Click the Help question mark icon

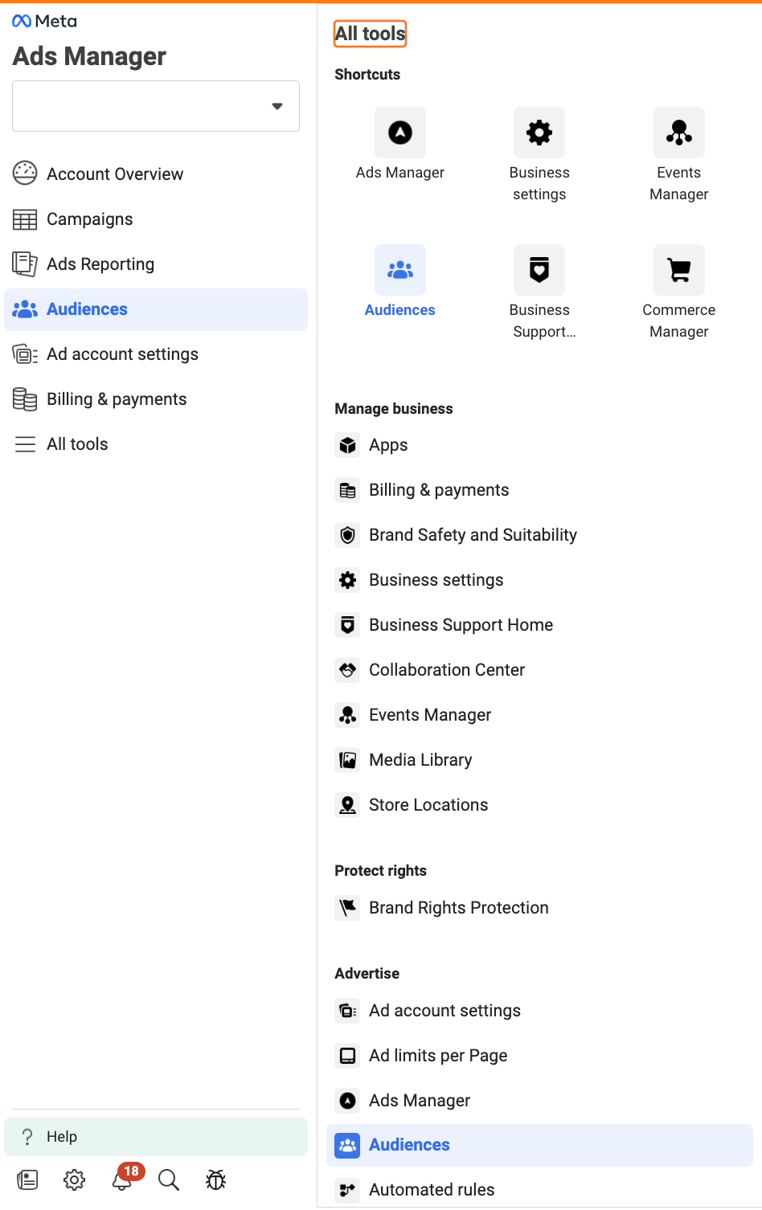(27, 1137)
